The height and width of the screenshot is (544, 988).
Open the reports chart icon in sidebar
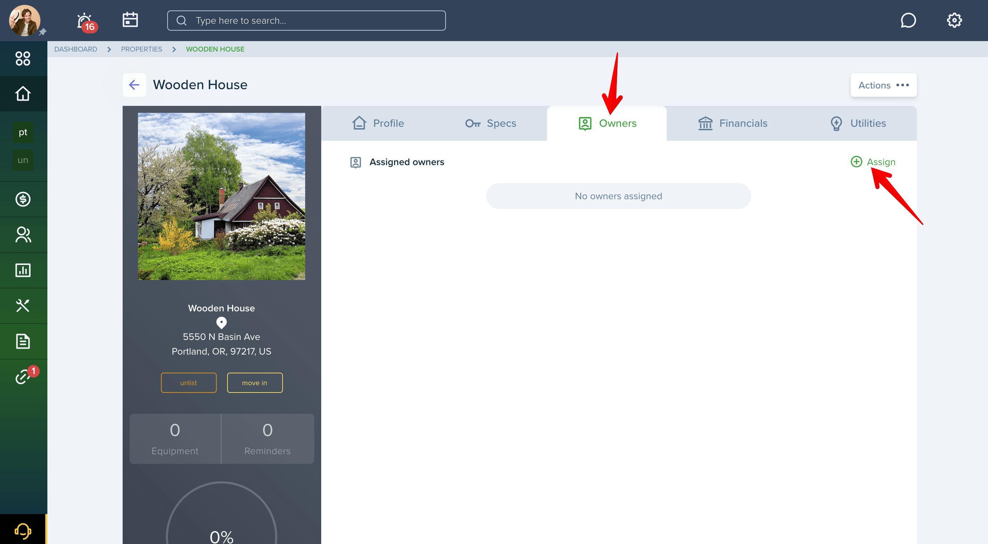23,270
